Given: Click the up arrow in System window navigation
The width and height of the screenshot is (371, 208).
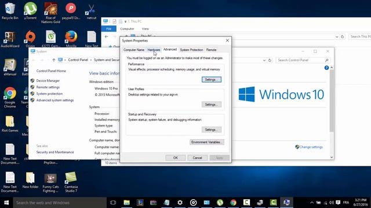Looking at the screenshot, I should tap(54, 60).
